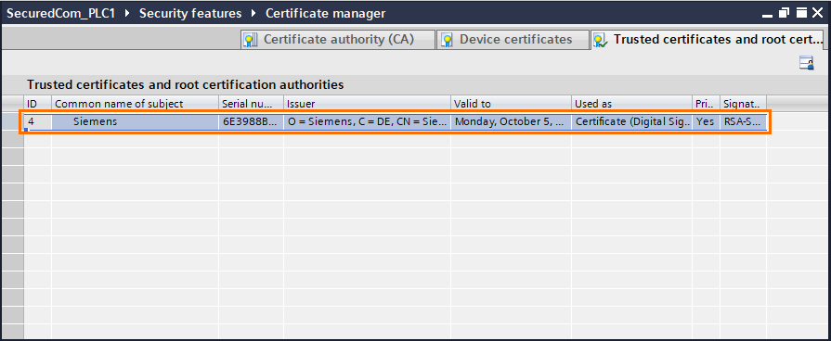The height and width of the screenshot is (341, 831).
Task: Click the Private key column header
Action: click(x=707, y=104)
